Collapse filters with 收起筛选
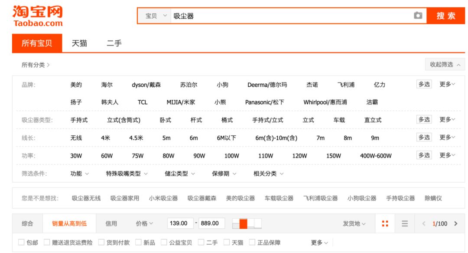 coord(445,65)
